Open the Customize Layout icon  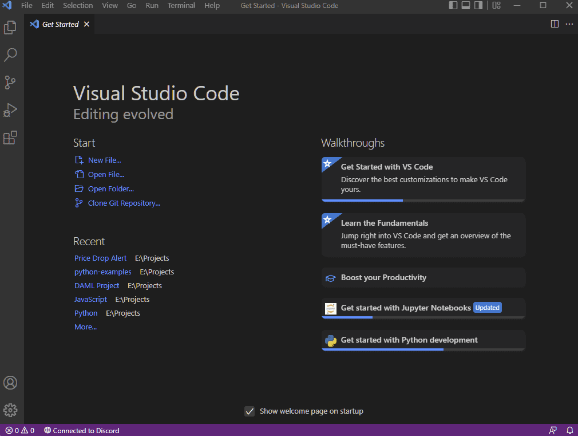click(x=497, y=5)
